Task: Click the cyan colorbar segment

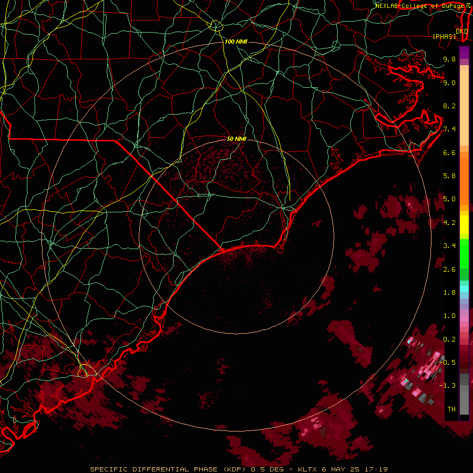Action: point(464,289)
